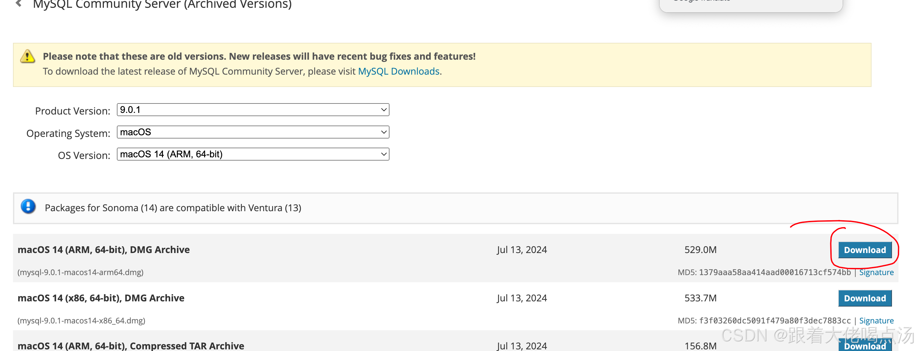The image size is (916, 351).
Task: Download the x86 64-bit DMG Archive
Action: coord(864,298)
